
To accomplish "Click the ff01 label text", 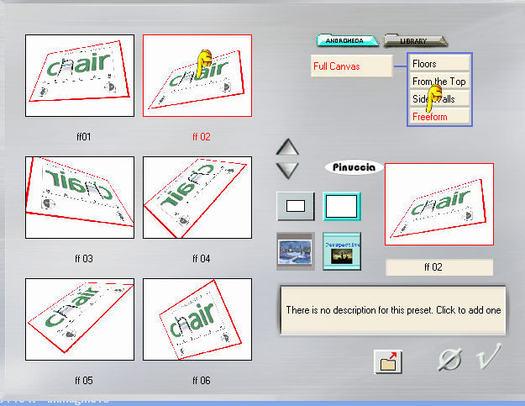I will 84,137.
